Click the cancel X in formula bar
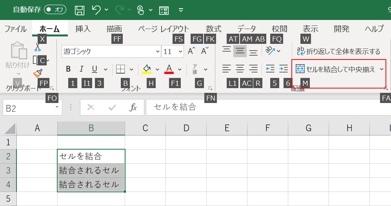The height and width of the screenshot is (206, 391). [x=91, y=107]
